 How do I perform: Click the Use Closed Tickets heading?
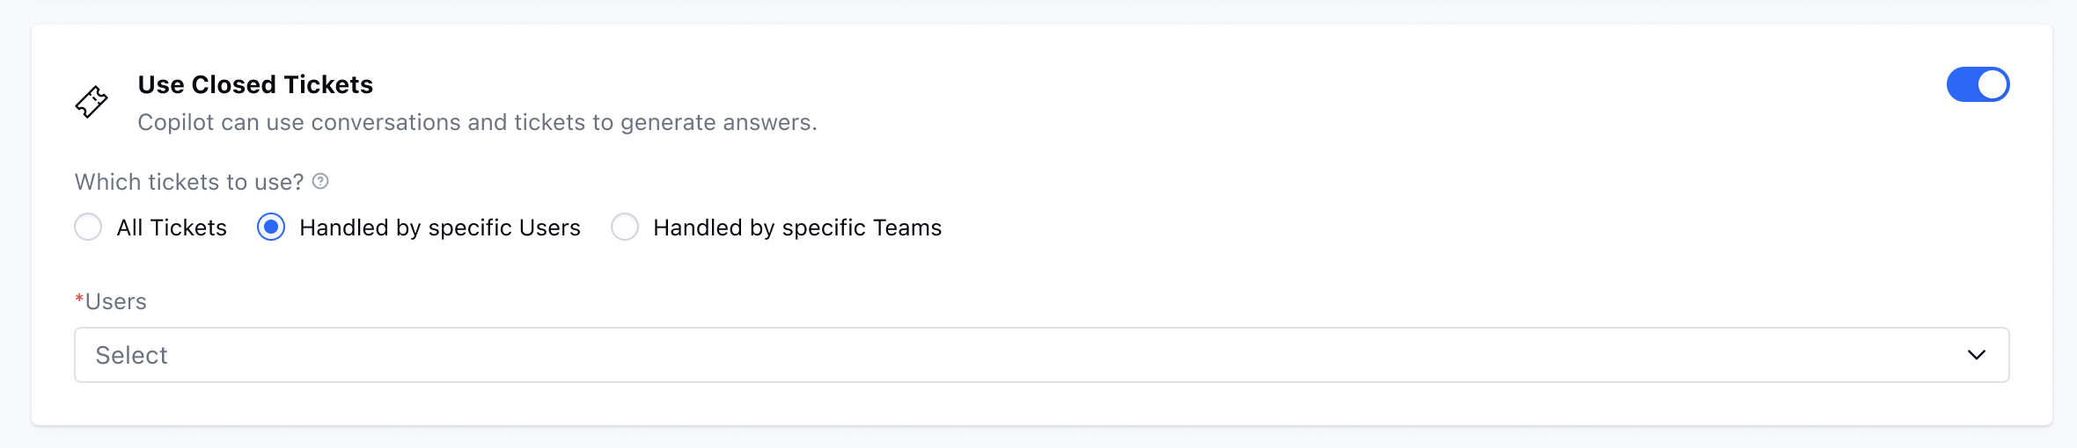coord(255,84)
